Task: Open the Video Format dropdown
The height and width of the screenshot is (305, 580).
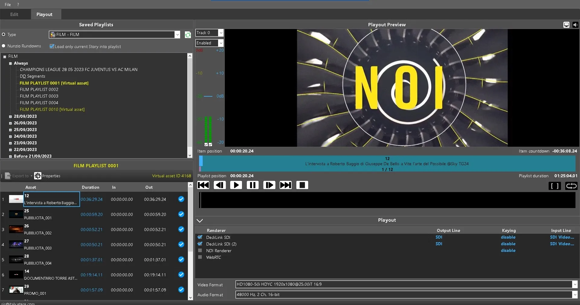Action: pyautogui.click(x=575, y=284)
